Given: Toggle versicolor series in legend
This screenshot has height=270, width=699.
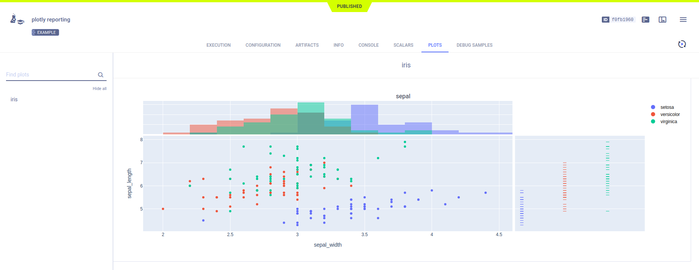Looking at the screenshot, I should tap(670, 114).
